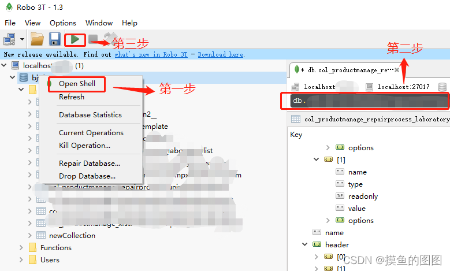Click the shell query input field
450x271 pixels.
click(x=369, y=101)
